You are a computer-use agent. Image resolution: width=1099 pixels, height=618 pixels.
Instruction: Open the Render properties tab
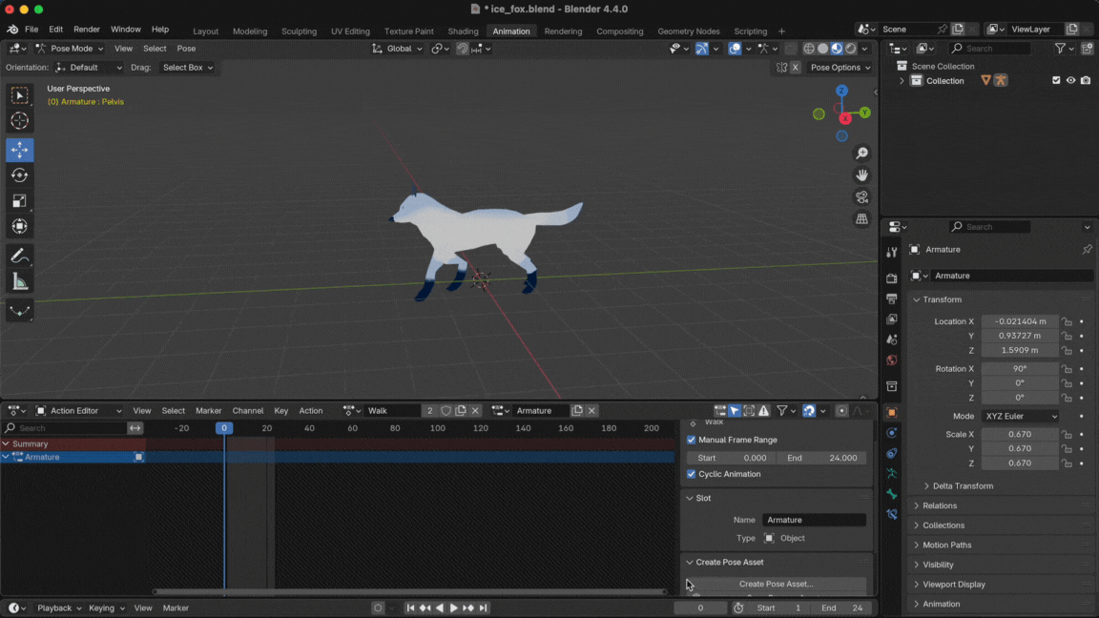892,278
